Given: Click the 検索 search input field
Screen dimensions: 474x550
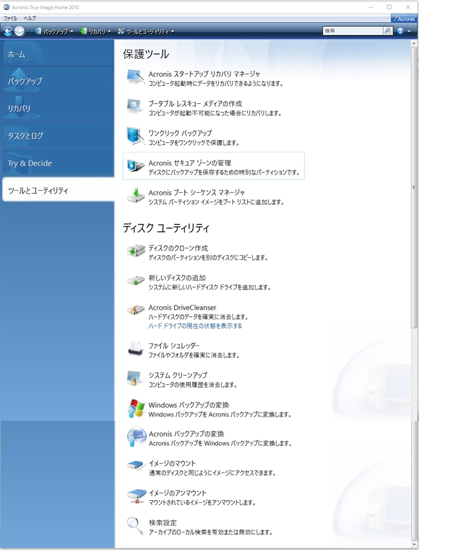Looking at the screenshot, I should 353,31.
